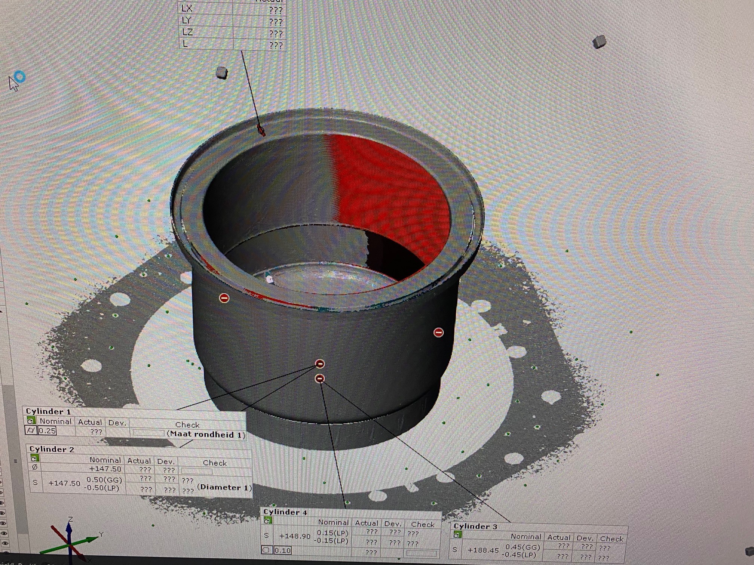The height and width of the screenshot is (565, 754).
Task: Click the S row symbol in Cylinder 2 label
Action: 35,482
